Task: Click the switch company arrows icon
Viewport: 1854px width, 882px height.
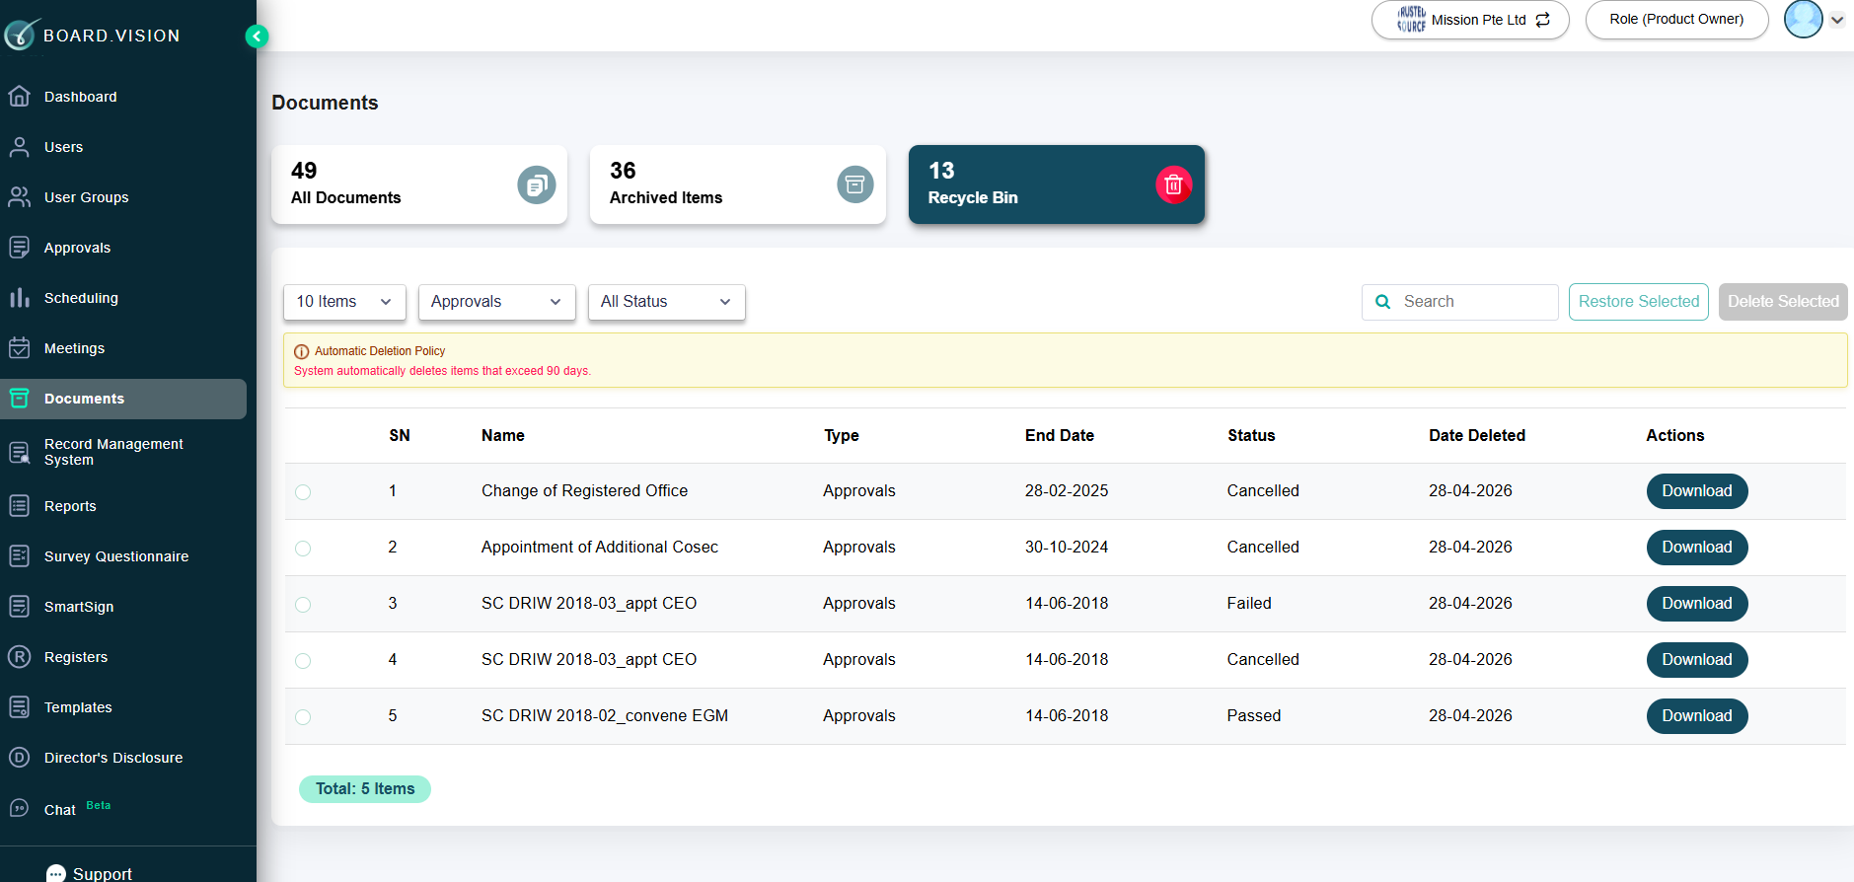Action: coord(1543,20)
